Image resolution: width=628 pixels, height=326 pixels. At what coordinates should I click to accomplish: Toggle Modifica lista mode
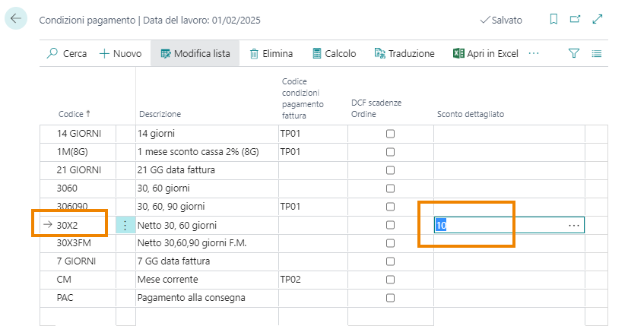pos(195,53)
